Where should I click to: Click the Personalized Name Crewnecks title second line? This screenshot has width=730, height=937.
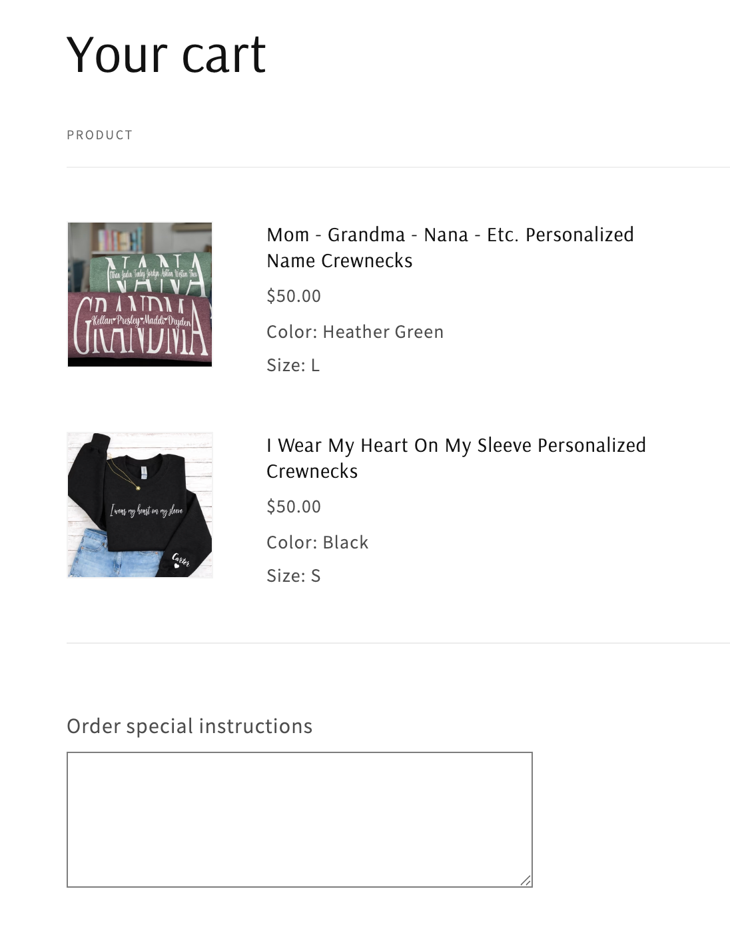pyautogui.click(x=340, y=261)
